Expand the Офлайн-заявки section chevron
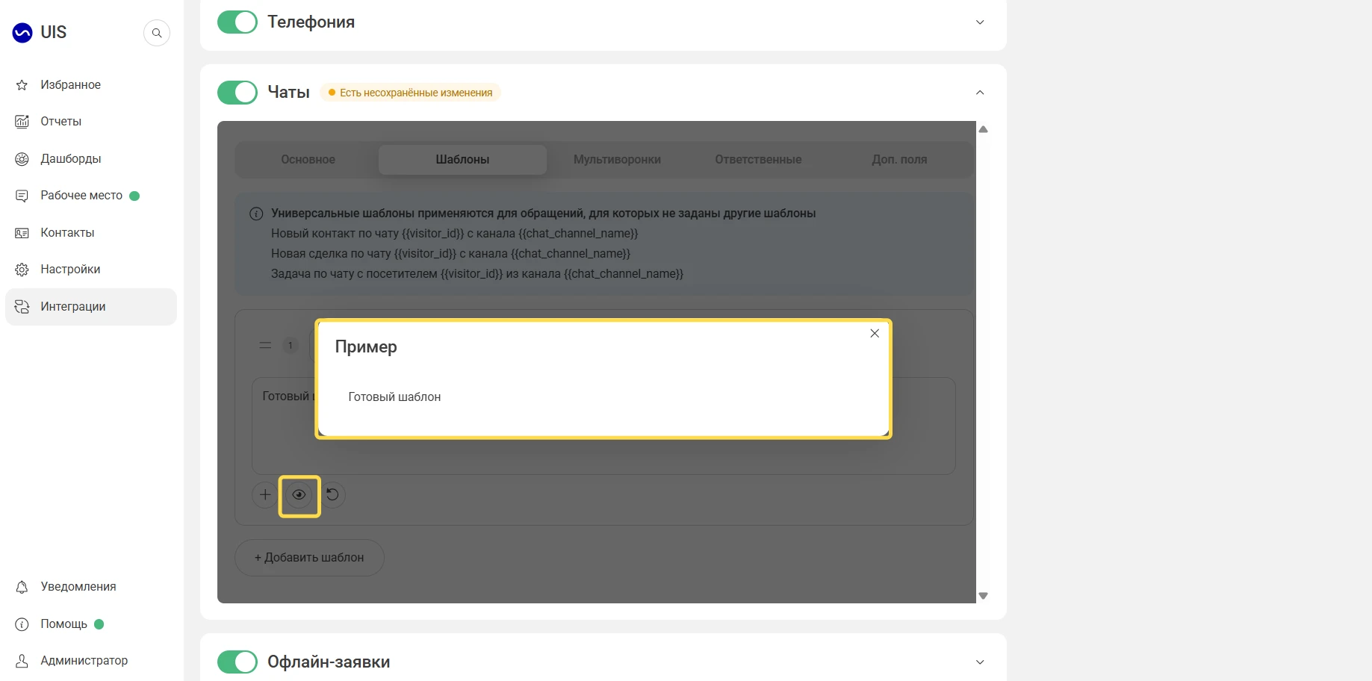Screen dimensions: 1372x681 [980, 662]
